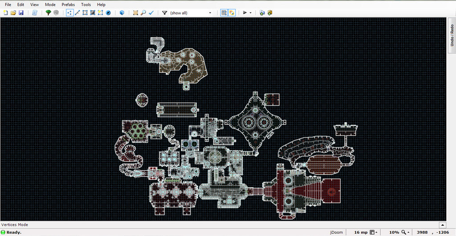Click the twin-circle diamond room on map
Viewport: 456px width, 236px height.
[256, 123]
